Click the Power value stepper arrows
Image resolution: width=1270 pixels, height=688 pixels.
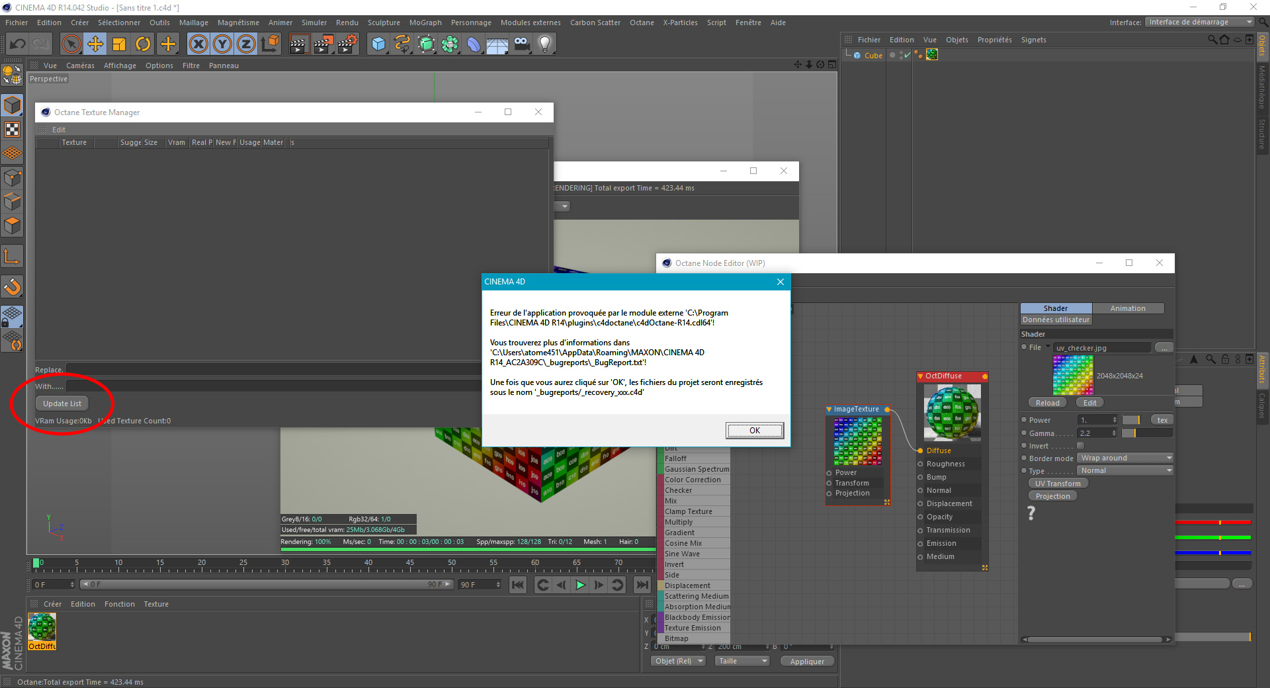pyautogui.click(x=1115, y=420)
